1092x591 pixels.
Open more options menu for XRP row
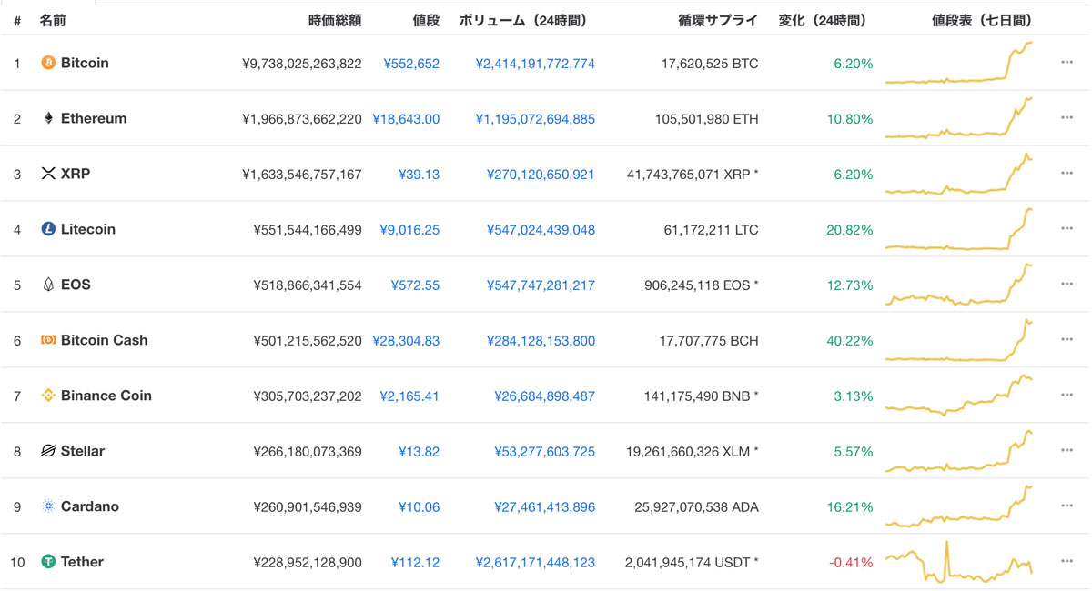point(1067,174)
